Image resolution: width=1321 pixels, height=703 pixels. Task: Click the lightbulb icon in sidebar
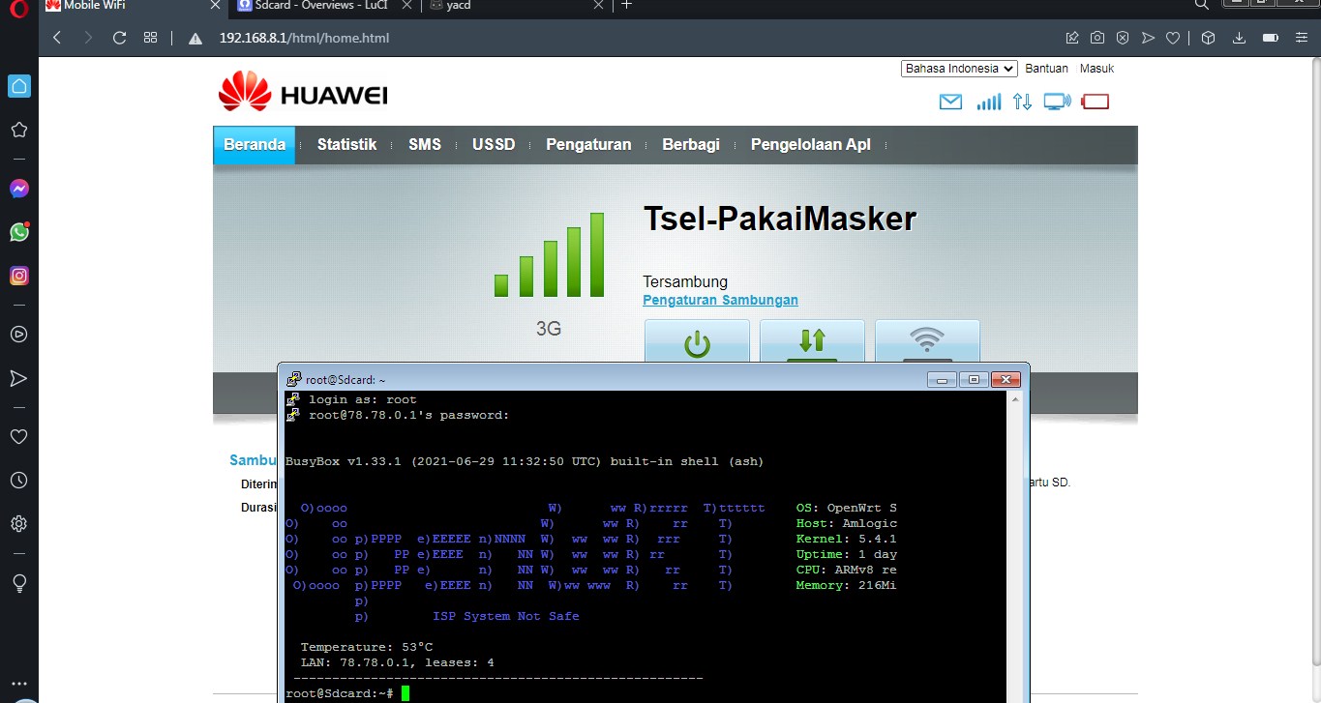click(18, 583)
